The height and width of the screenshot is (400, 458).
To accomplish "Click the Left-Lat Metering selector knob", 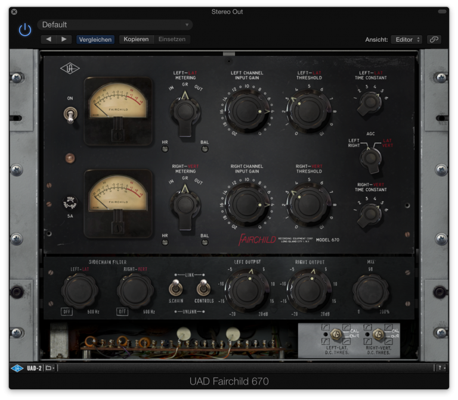I will click(185, 111).
